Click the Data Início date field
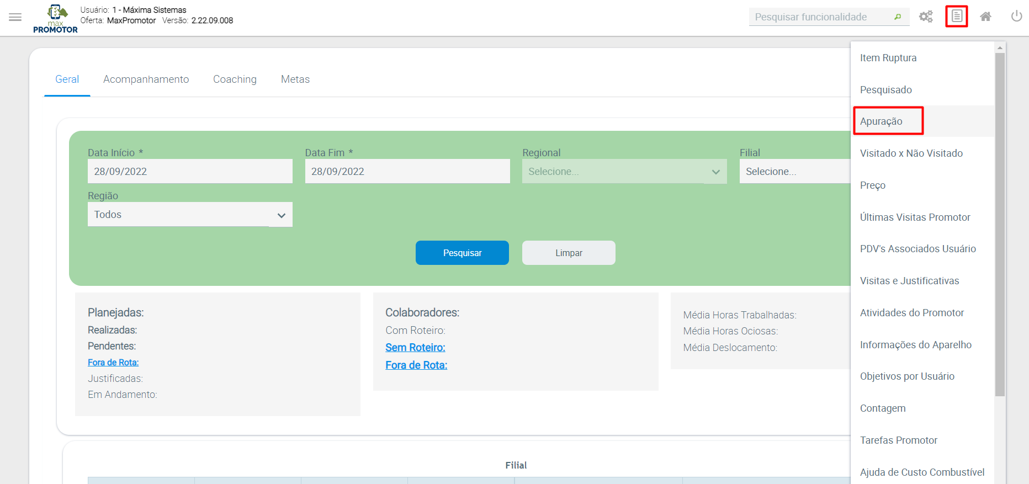Image resolution: width=1029 pixels, height=484 pixels. coord(190,171)
